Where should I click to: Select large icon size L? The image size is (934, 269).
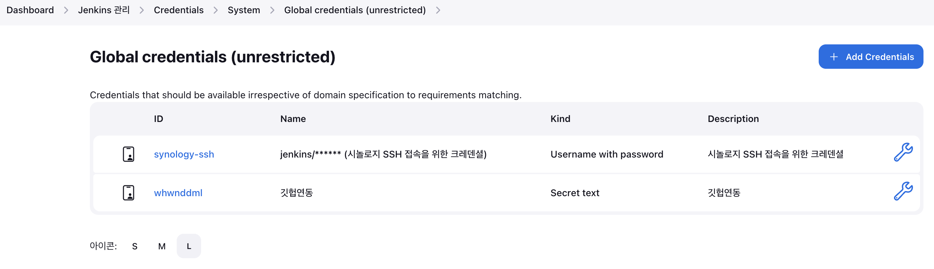(x=189, y=246)
